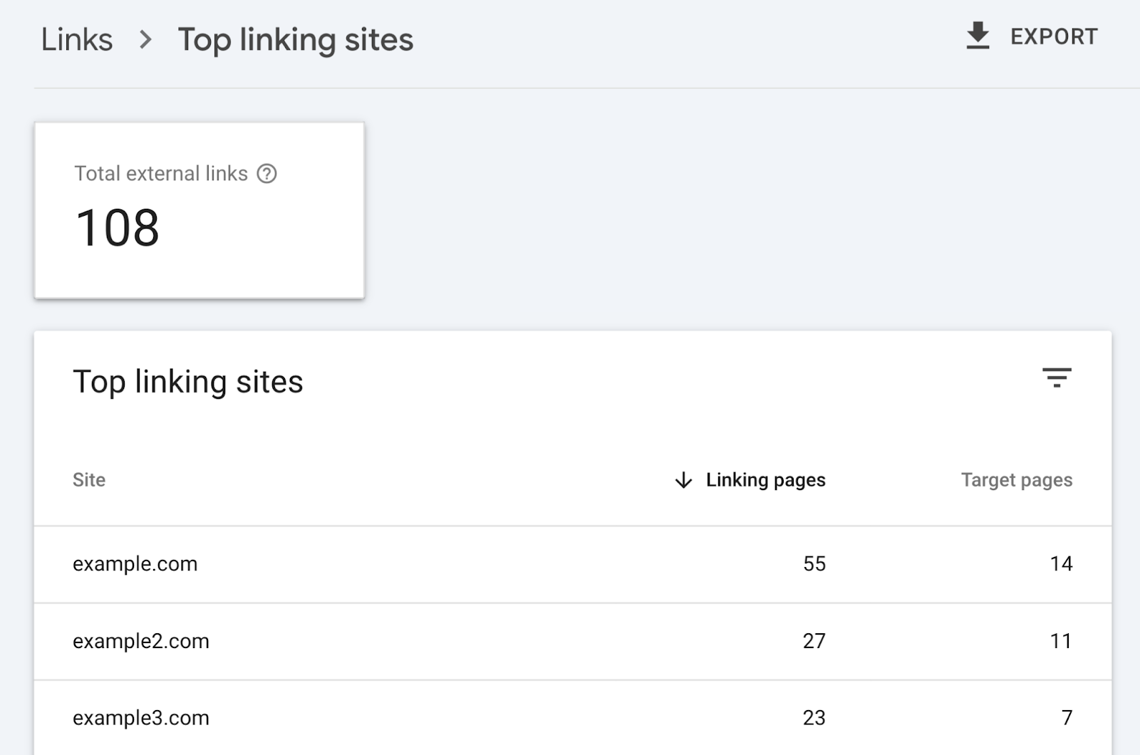Toggle sorting by the Site column header
This screenshot has width=1140, height=755.
tap(88, 480)
